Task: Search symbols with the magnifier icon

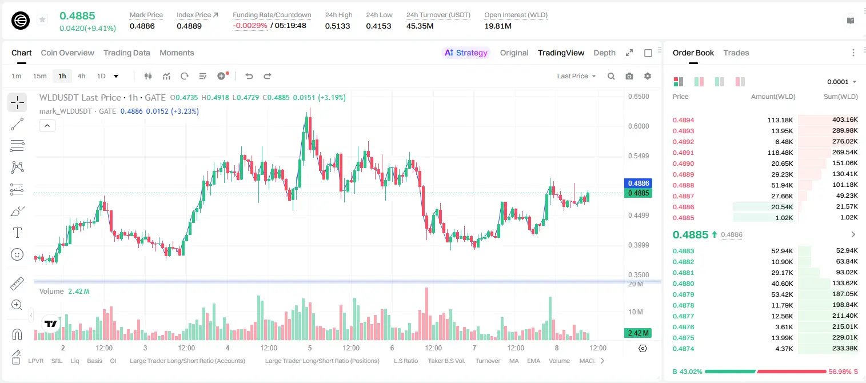Action: point(611,76)
